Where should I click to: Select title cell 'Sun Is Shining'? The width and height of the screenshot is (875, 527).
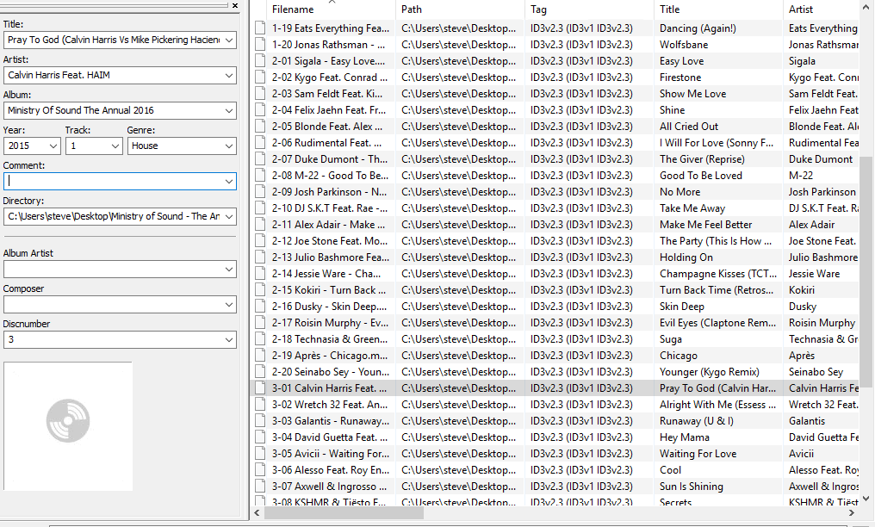pos(692,487)
